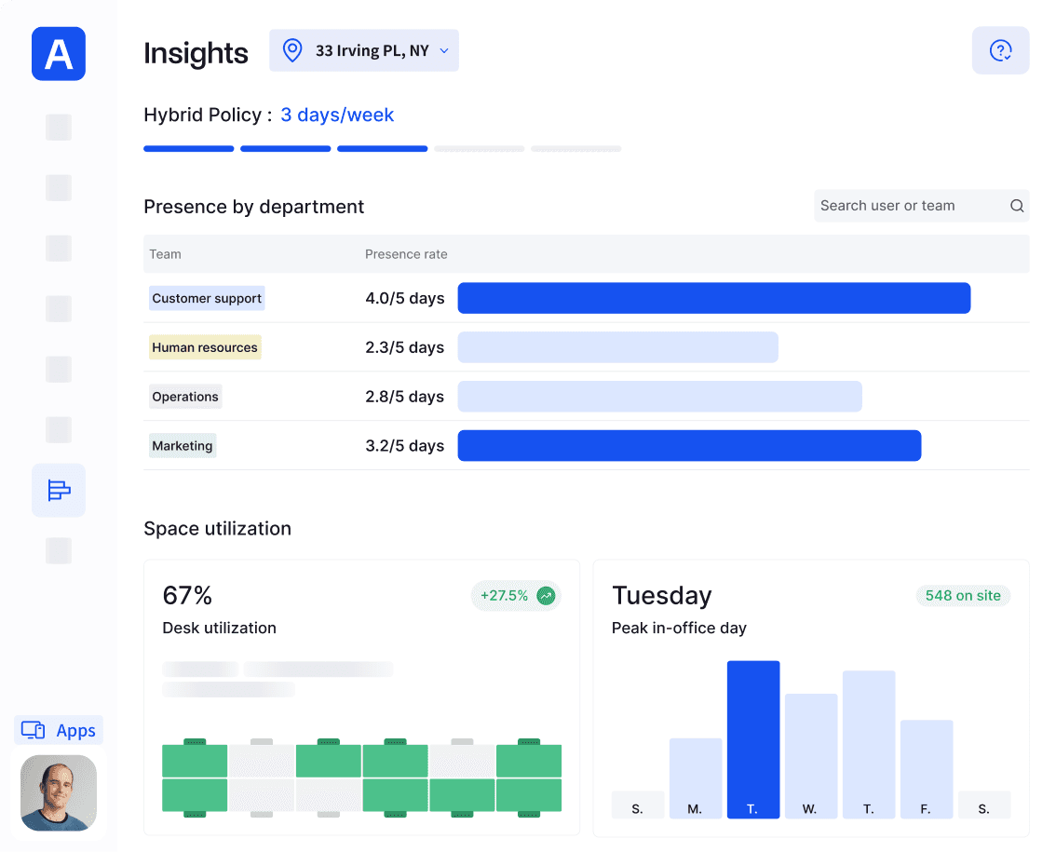This screenshot has width=1056, height=852.
Task: Click the green trending-up arrow icon
Action: click(x=546, y=595)
